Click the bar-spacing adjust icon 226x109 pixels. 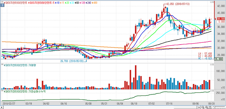[210, 107]
